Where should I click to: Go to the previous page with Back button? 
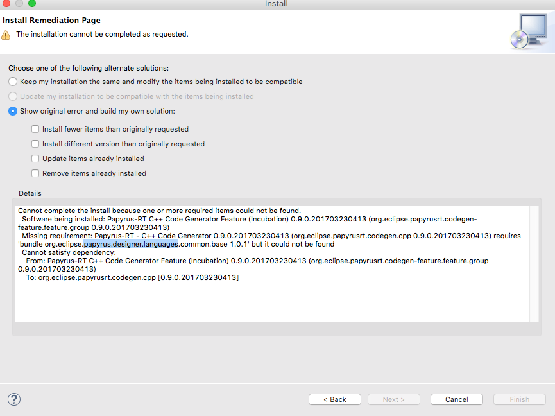pyautogui.click(x=335, y=399)
